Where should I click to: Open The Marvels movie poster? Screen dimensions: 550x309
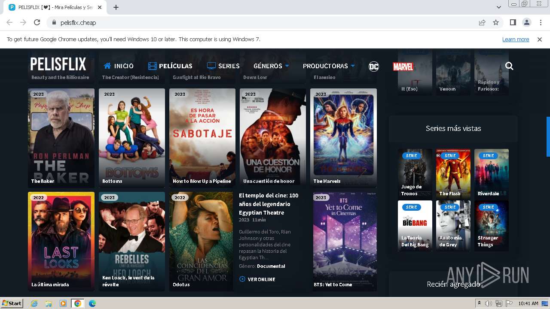pos(343,138)
